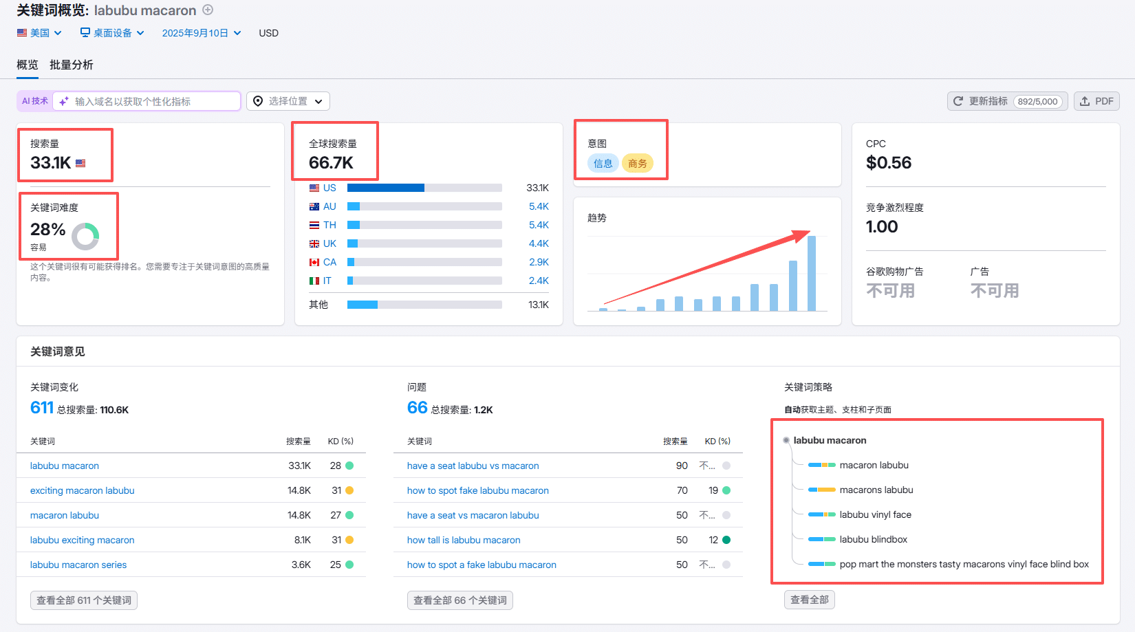Click the 搜索量 column header in variations table
Screen dimensions: 1135x632
tap(299, 442)
